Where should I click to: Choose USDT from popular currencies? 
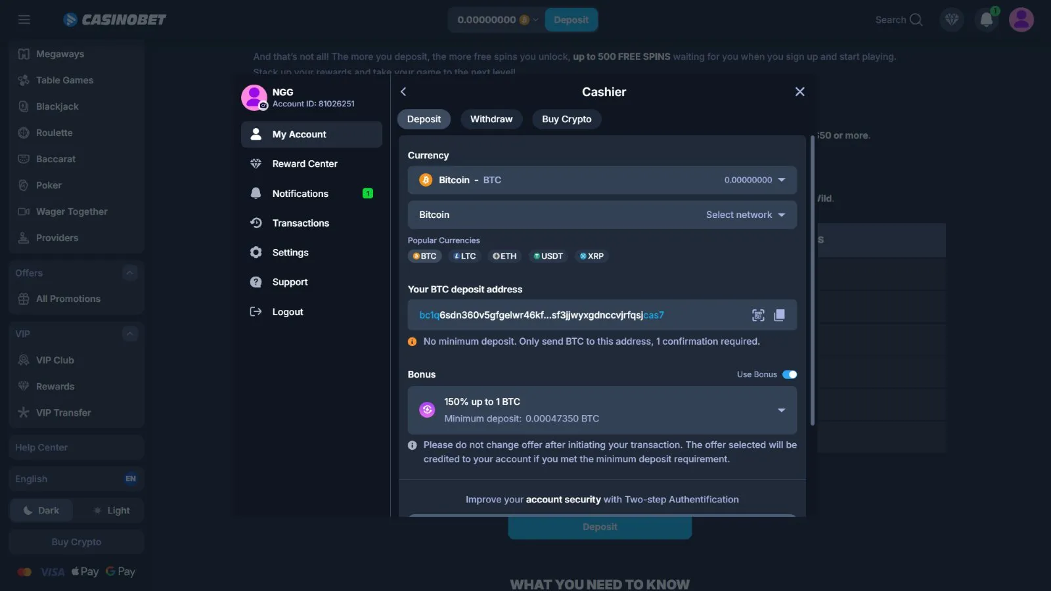[x=548, y=256]
